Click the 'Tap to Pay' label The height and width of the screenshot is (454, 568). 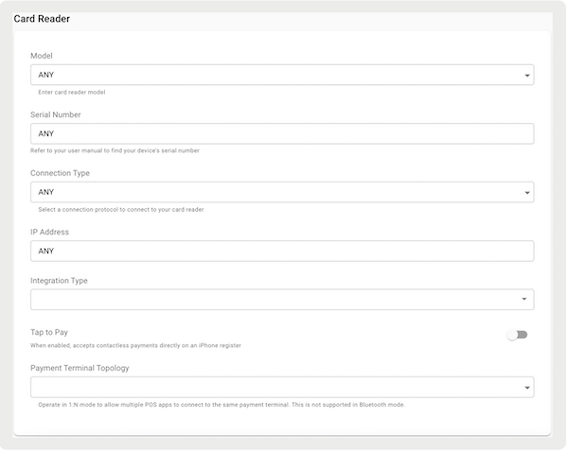(49, 332)
